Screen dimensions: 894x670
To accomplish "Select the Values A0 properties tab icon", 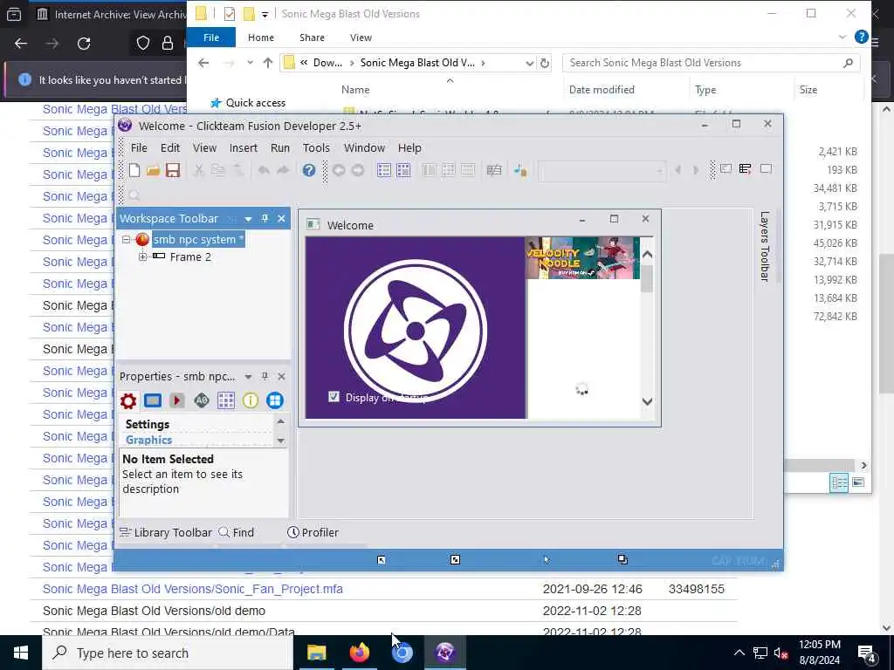I will point(202,401).
